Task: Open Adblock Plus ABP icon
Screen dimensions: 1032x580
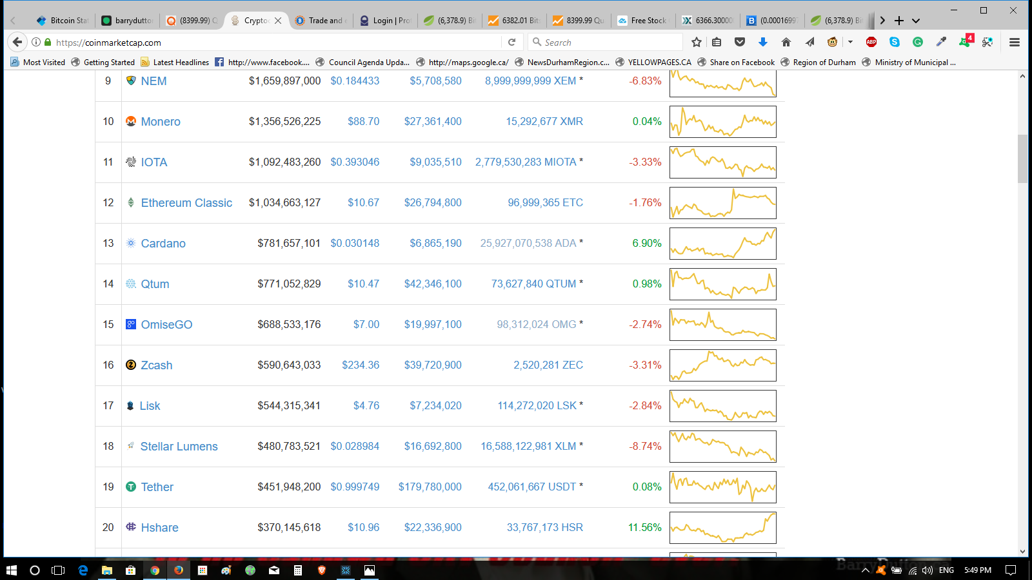Action: pos(871,42)
